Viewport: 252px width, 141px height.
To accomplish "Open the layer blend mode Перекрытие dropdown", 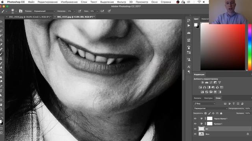I will tap(211, 108).
